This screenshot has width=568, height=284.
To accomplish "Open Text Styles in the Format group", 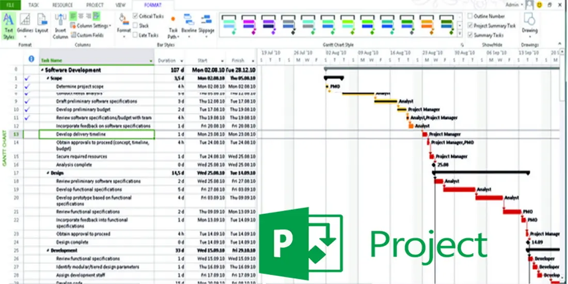I will 9,25.
